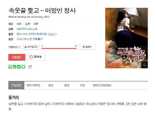Open the 기대지수 help question mark
The width and height of the screenshot is (156, 116).
tap(19, 47)
